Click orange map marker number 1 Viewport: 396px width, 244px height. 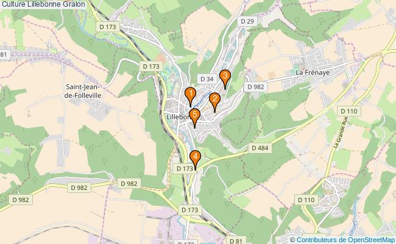coord(191,97)
